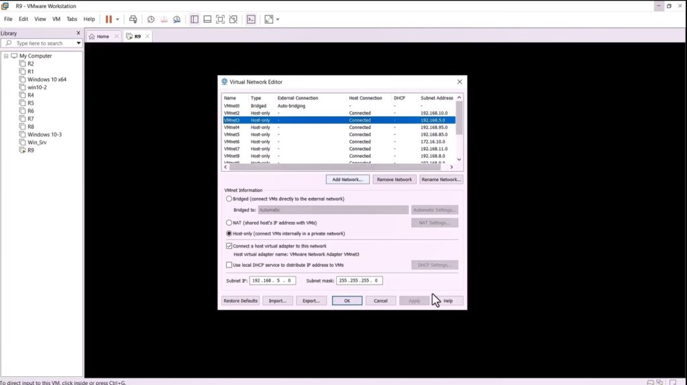This screenshot has height=385, width=687.
Task: Uncheck Connect a host virtual adapter
Action: tap(229, 246)
